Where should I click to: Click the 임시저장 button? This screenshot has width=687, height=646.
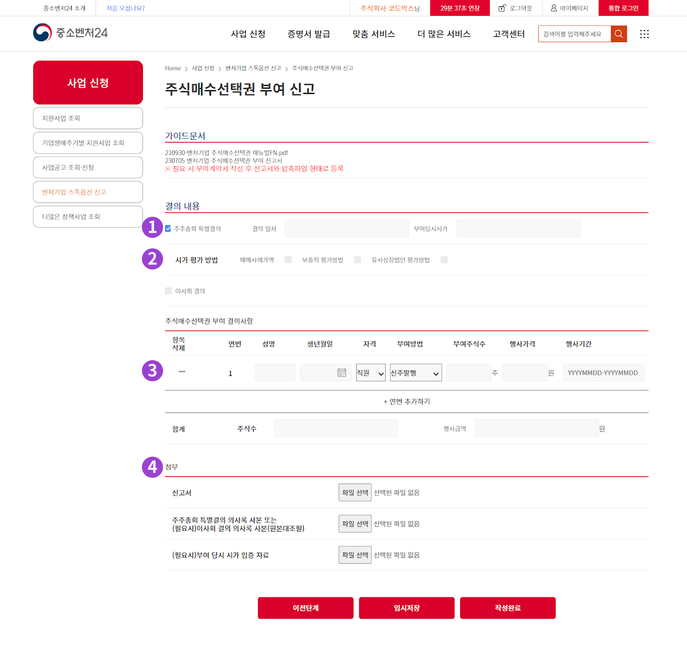407,608
